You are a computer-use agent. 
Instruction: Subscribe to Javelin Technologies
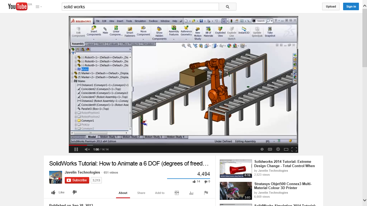click(x=77, y=180)
